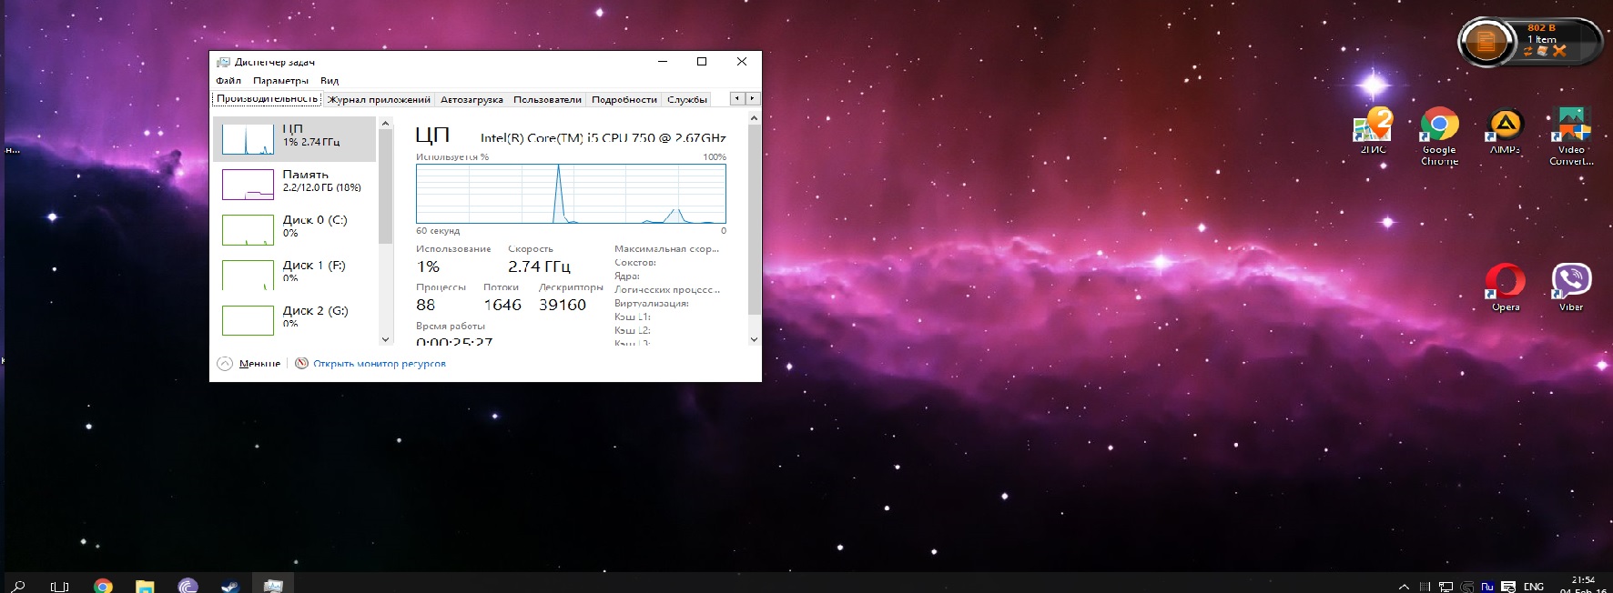Switch to the Автозагрузка tab
The height and width of the screenshot is (593, 1613).
click(x=472, y=99)
